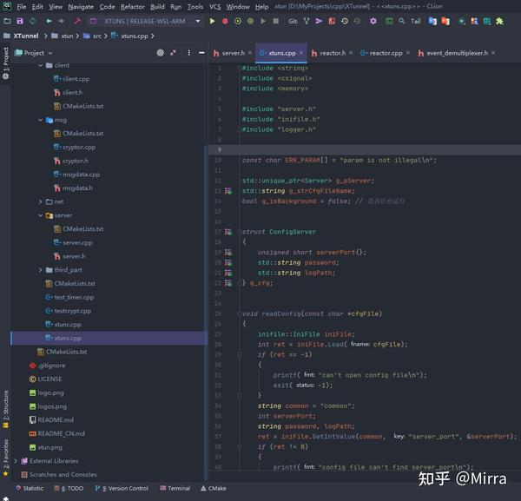Click the collapse all icon in Project panel
This screenshot has height=501, width=521.
click(x=173, y=53)
